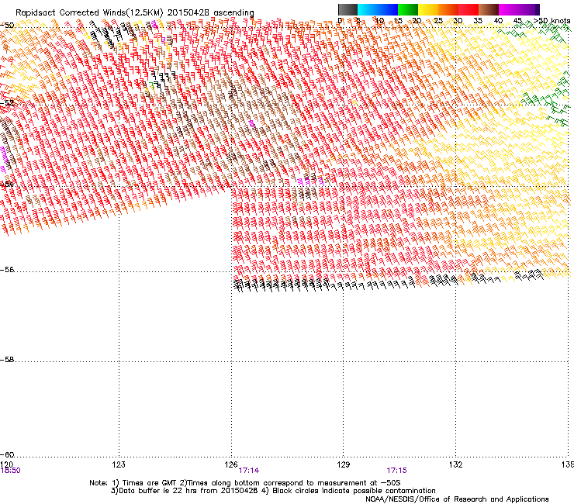Click the green 15-20 knots legend band

pos(408,9)
